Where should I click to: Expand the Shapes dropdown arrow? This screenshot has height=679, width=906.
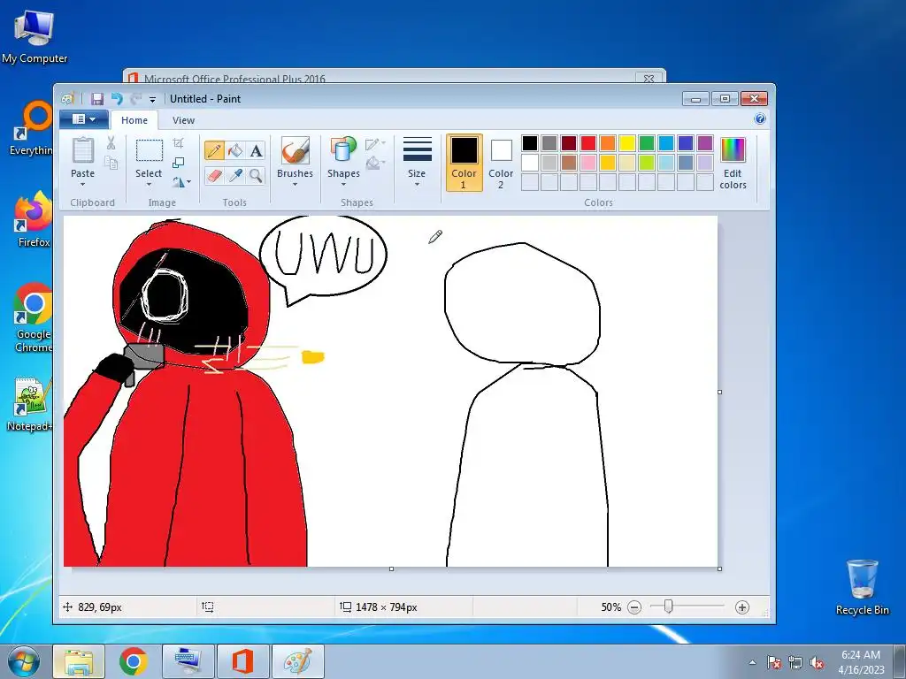coord(343,184)
